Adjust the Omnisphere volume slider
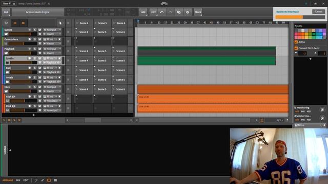 [23, 43]
